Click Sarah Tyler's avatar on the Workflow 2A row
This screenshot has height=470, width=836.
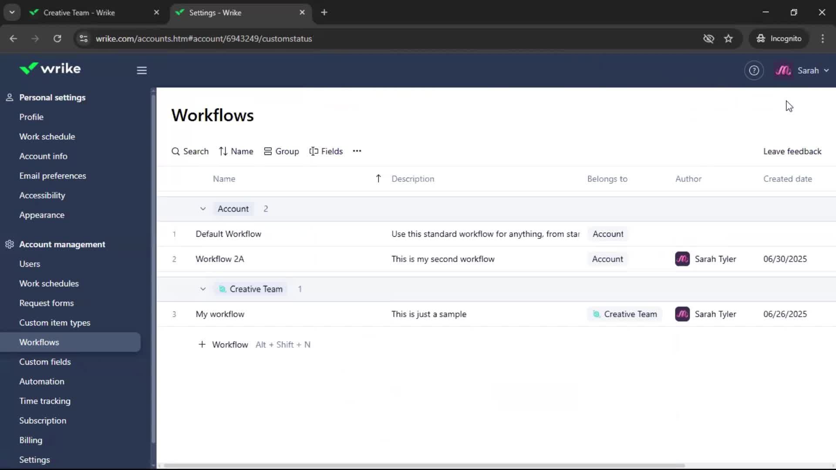[x=682, y=259]
